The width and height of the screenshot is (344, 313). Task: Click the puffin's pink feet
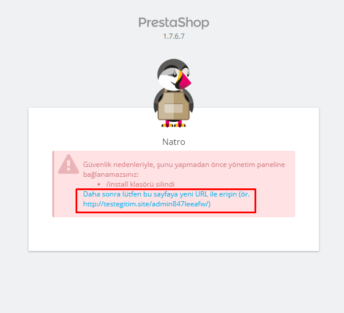pyautogui.click(x=174, y=124)
